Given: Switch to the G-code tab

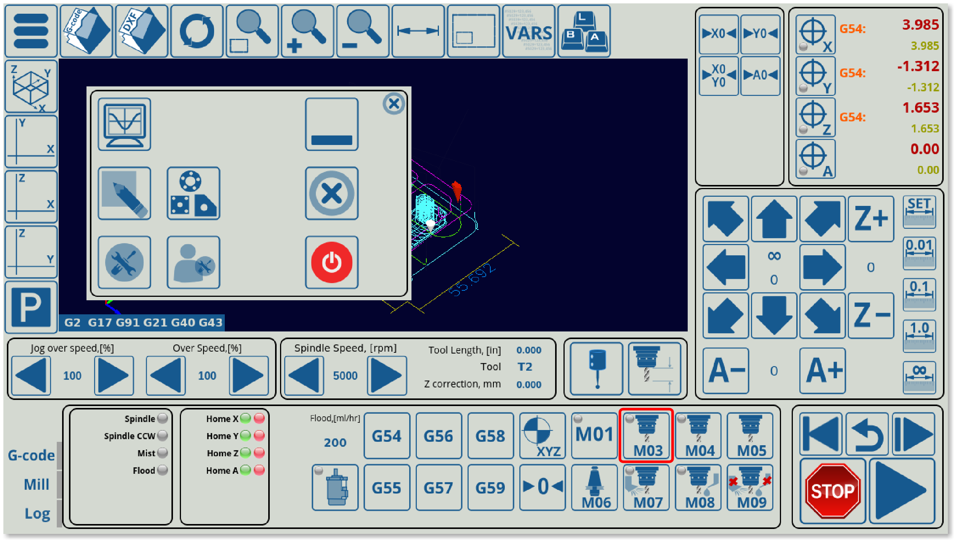Looking at the screenshot, I should pyautogui.click(x=31, y=455).
